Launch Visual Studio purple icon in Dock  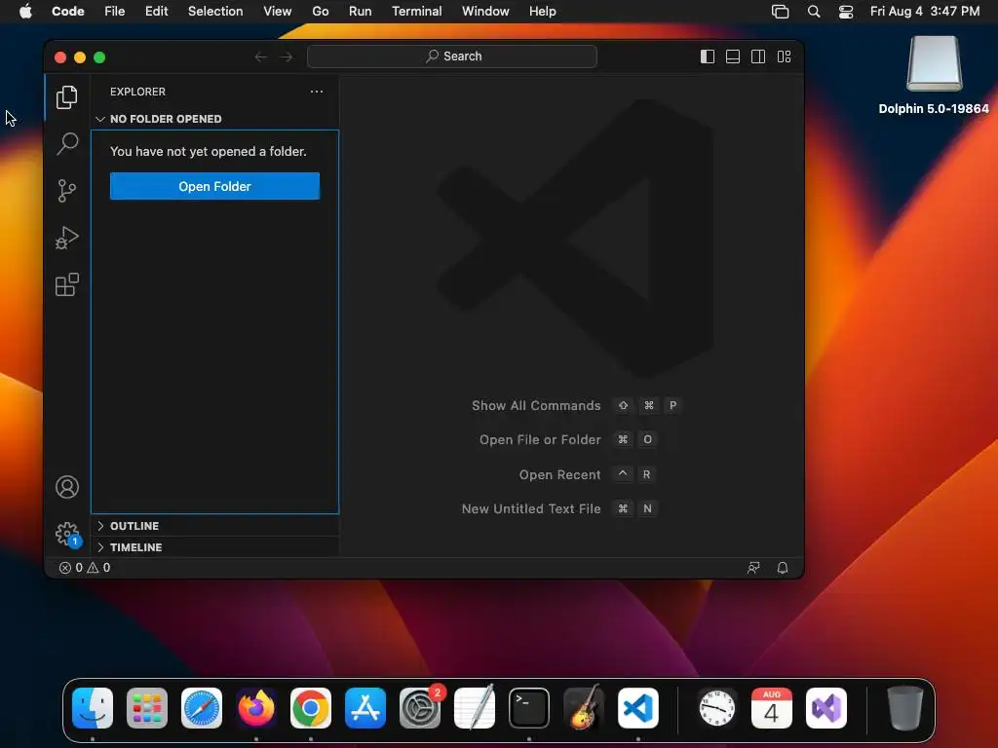(826, 708)
